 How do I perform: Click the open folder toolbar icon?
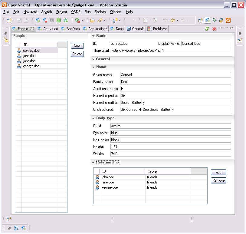coord(92,20)
